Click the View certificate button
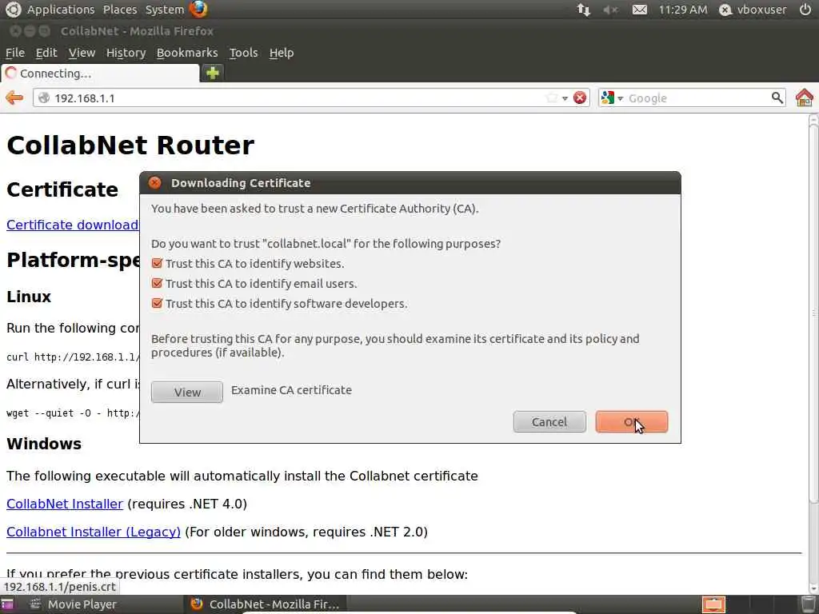Viewport: 819px width, 614px height. click(187, 392)
